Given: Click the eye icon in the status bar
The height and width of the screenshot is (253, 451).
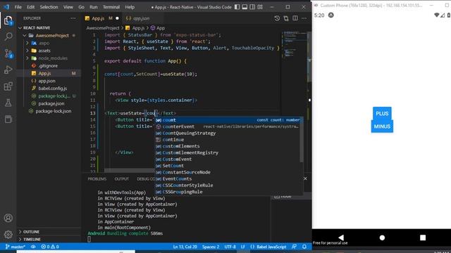Looking at the screenshot, I should click(33, 247).
